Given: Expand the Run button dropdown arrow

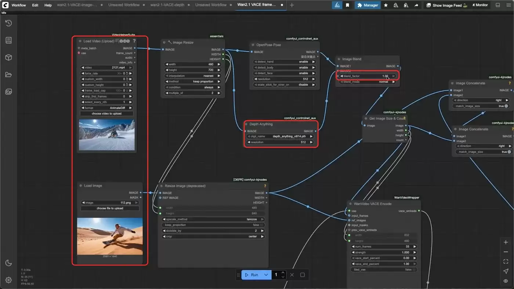Looking at the screenshot, I should click(x=266, y=275).
